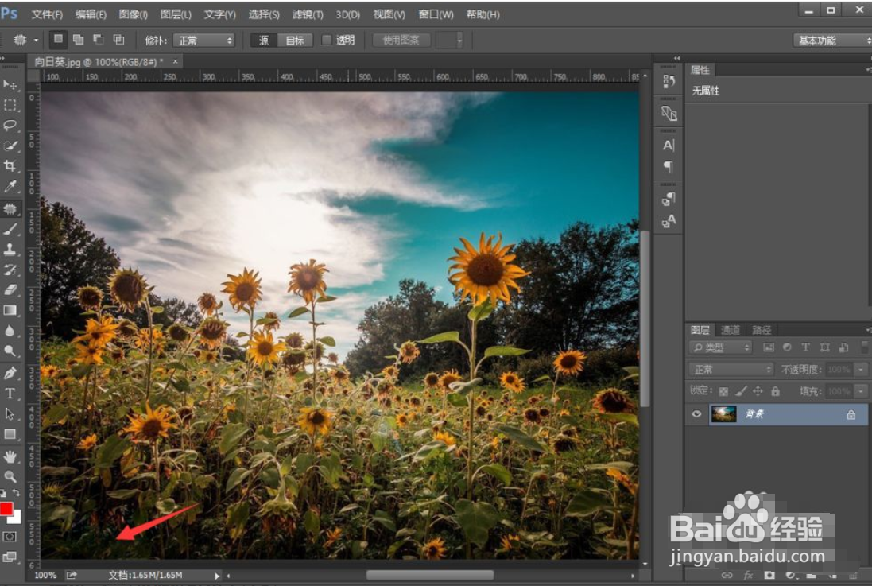This screenshot has width=872, height=586.
Task: Select the Horizontal Type tool
Action: pyautogui.click(x=10, y=394)
